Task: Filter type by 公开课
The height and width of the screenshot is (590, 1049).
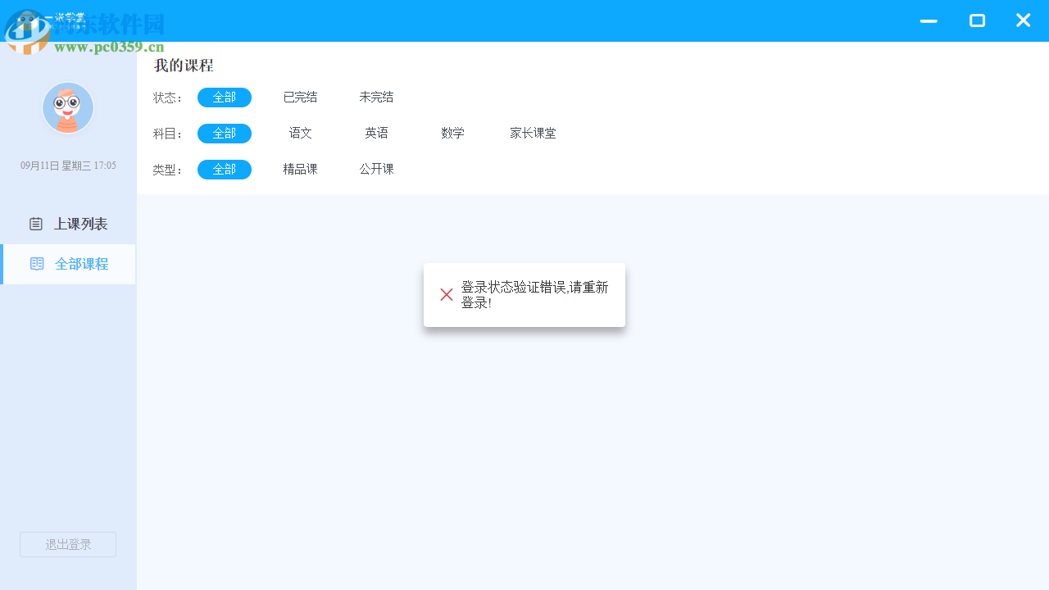Action: click(376, 170)
